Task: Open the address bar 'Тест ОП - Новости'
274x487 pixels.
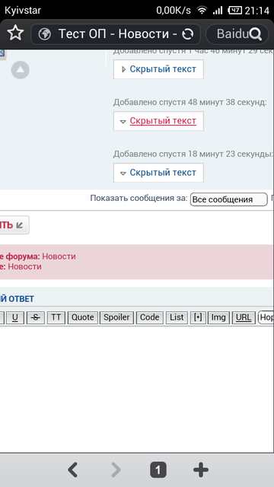Action: [x=116, y=33]
